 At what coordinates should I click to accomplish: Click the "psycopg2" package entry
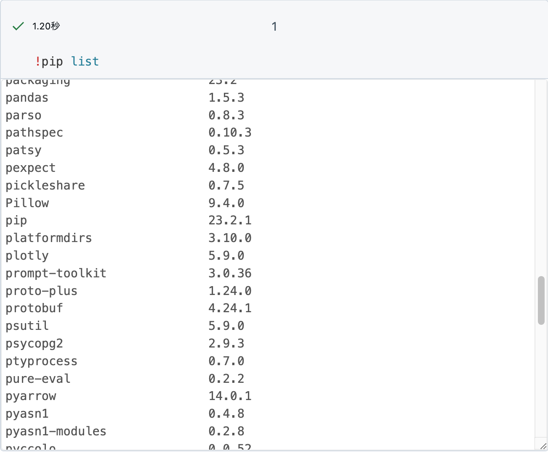(x=34, y=343)
